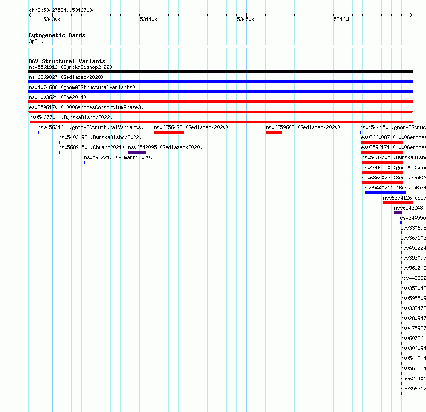
Task: Click the red bar under nsv5437705
Action: 382,162
